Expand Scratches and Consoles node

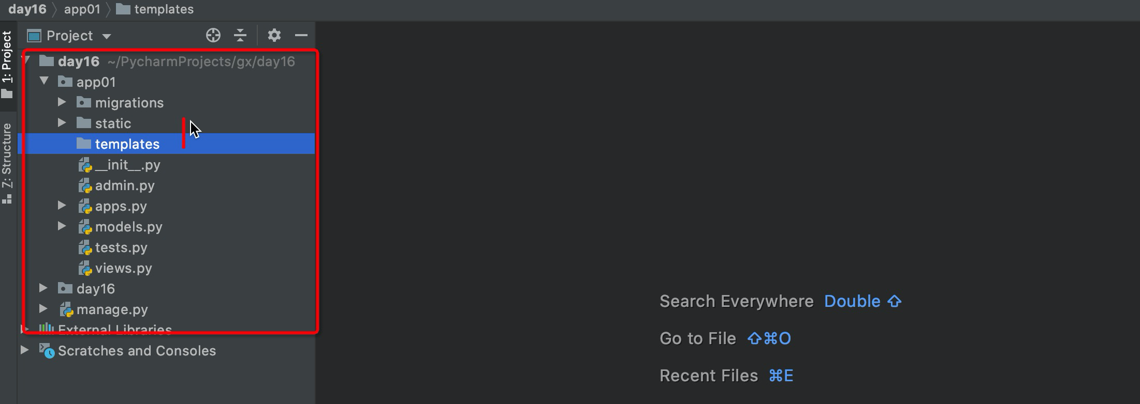point(24,350)
